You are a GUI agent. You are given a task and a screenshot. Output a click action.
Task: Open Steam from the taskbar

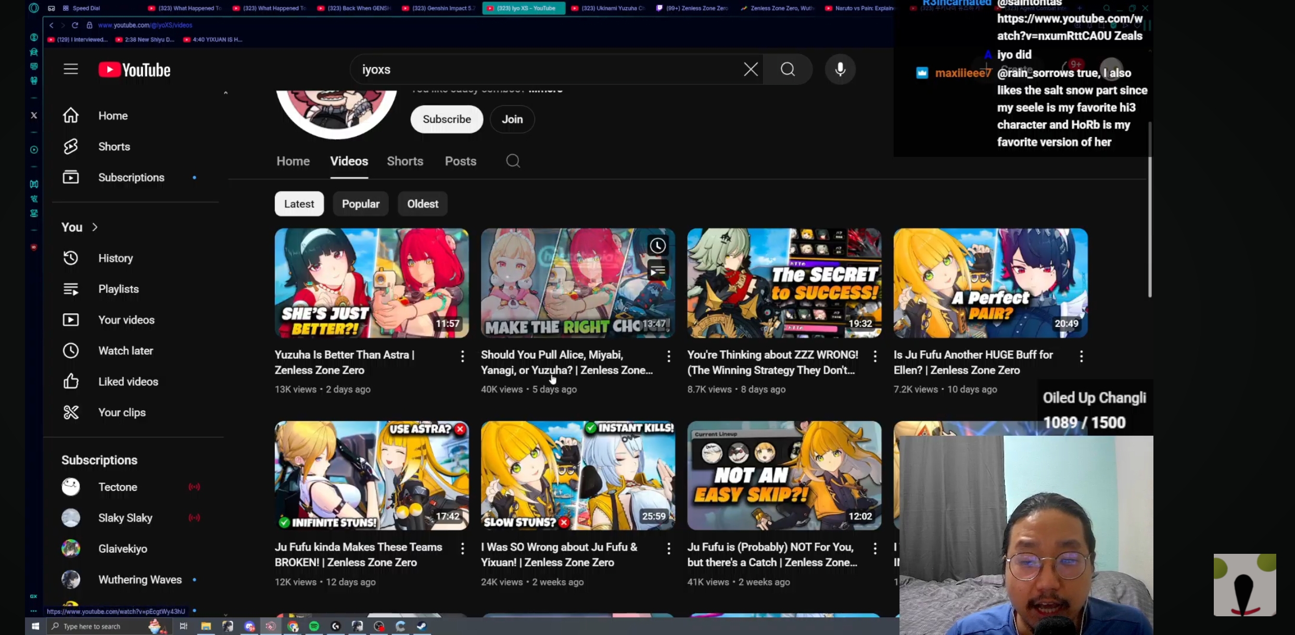(422, 626)
